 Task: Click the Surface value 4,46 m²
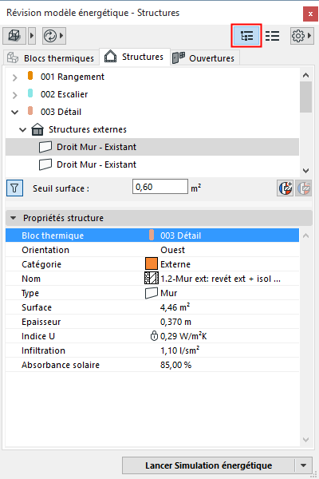pos(175,307)
